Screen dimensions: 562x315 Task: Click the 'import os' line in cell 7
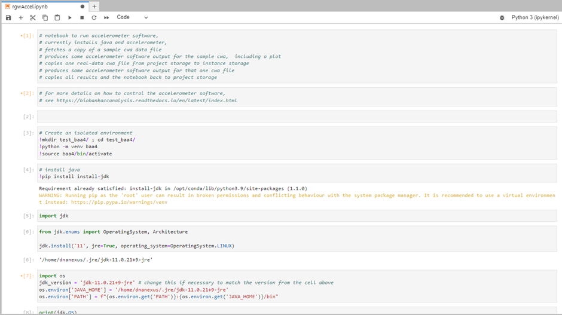(52, 276)
